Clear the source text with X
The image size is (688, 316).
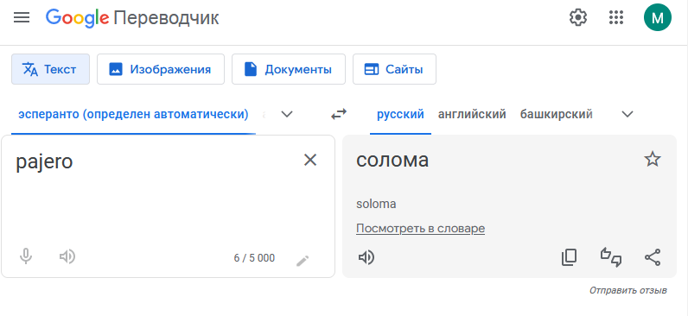click(x=310, y=160)
